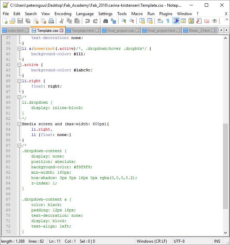This screenshot has height=245, width=230.
Task: Open Find with the binoculars icon
Action: (x=105, y=21)
